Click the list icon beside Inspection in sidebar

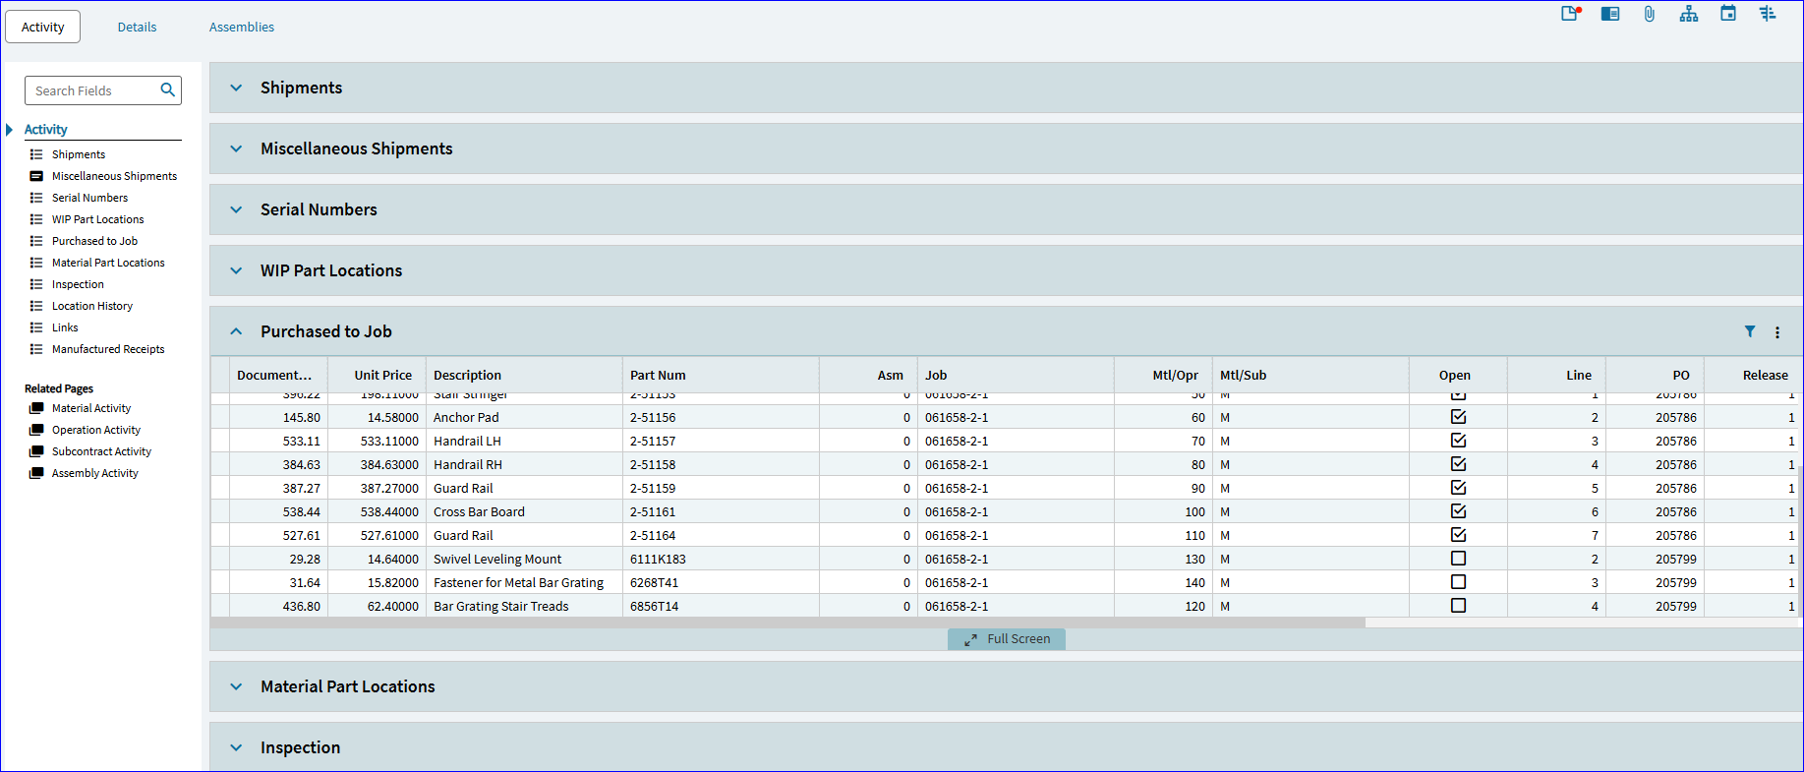coord(36,284)
